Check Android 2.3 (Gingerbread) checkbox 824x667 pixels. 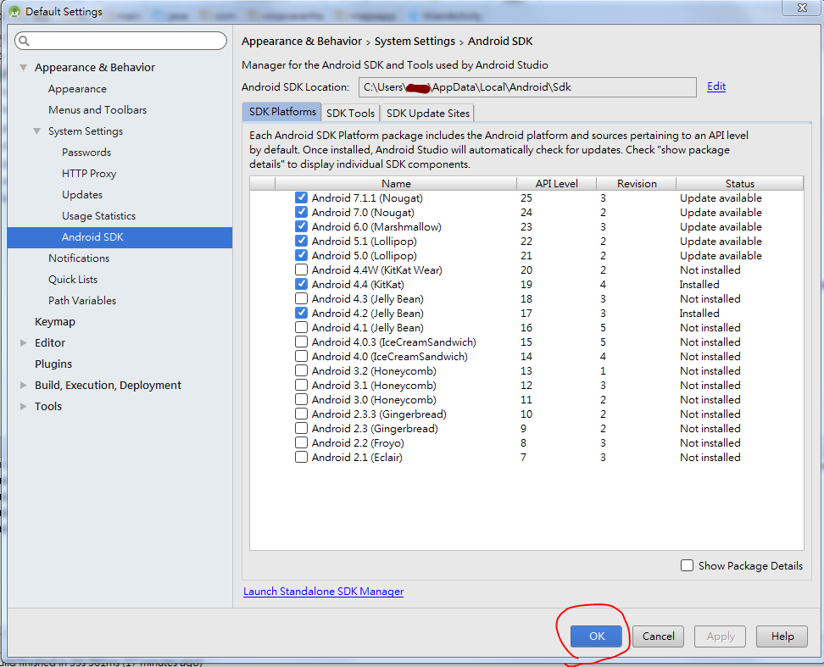[x=301, y=429]
